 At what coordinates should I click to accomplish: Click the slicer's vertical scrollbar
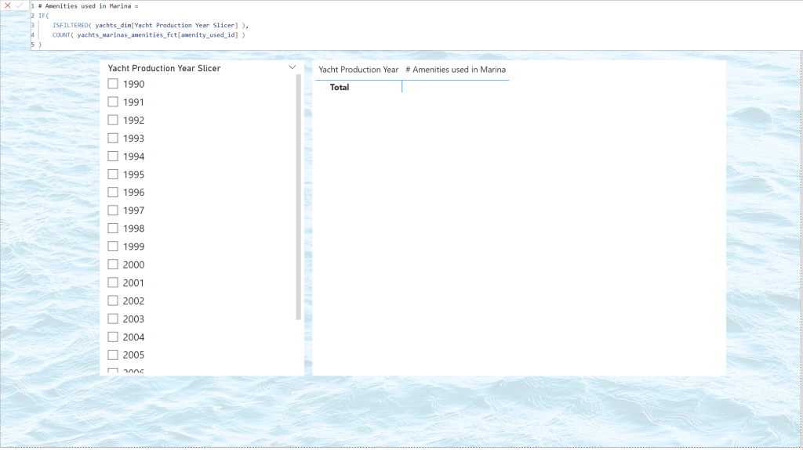(298, 196)
